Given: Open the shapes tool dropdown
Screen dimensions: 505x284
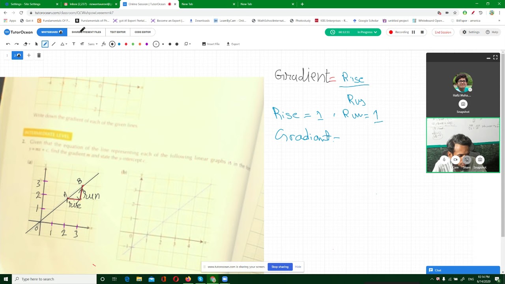Looking at the screenshot, I should tap(64, 44).
